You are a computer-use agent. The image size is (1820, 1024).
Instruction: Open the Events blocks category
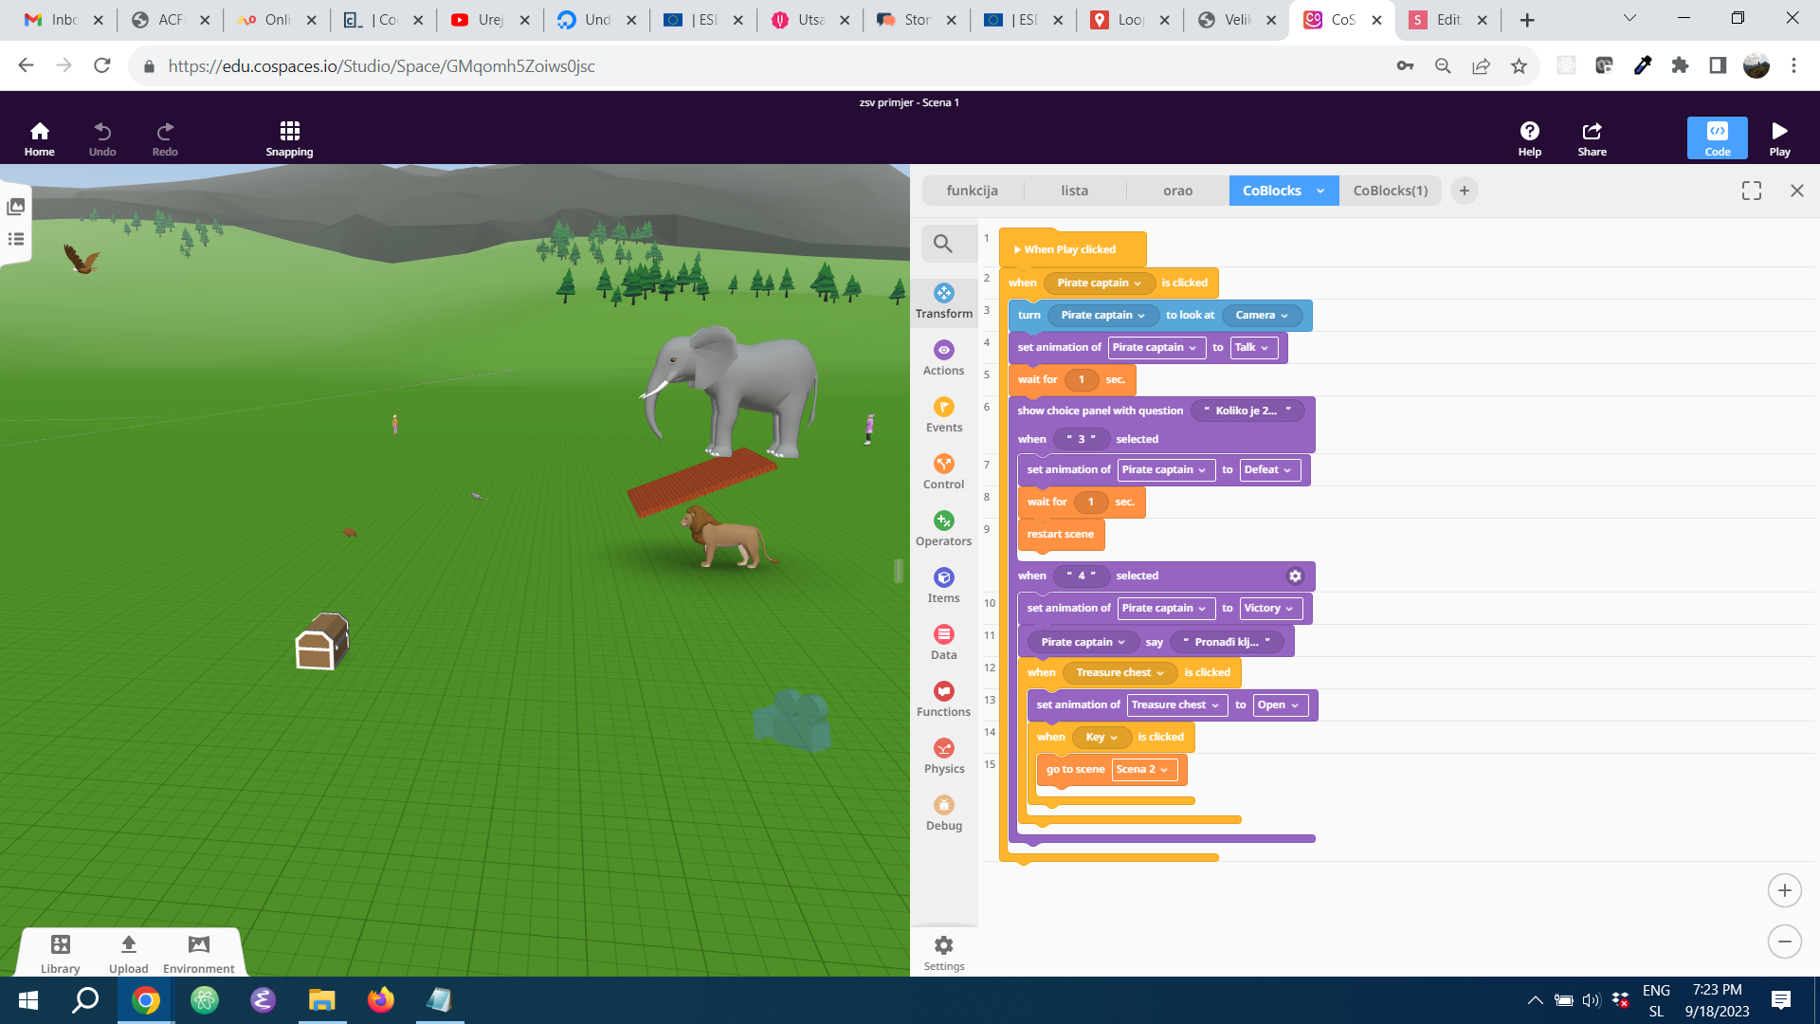click(x=943, y=415)
